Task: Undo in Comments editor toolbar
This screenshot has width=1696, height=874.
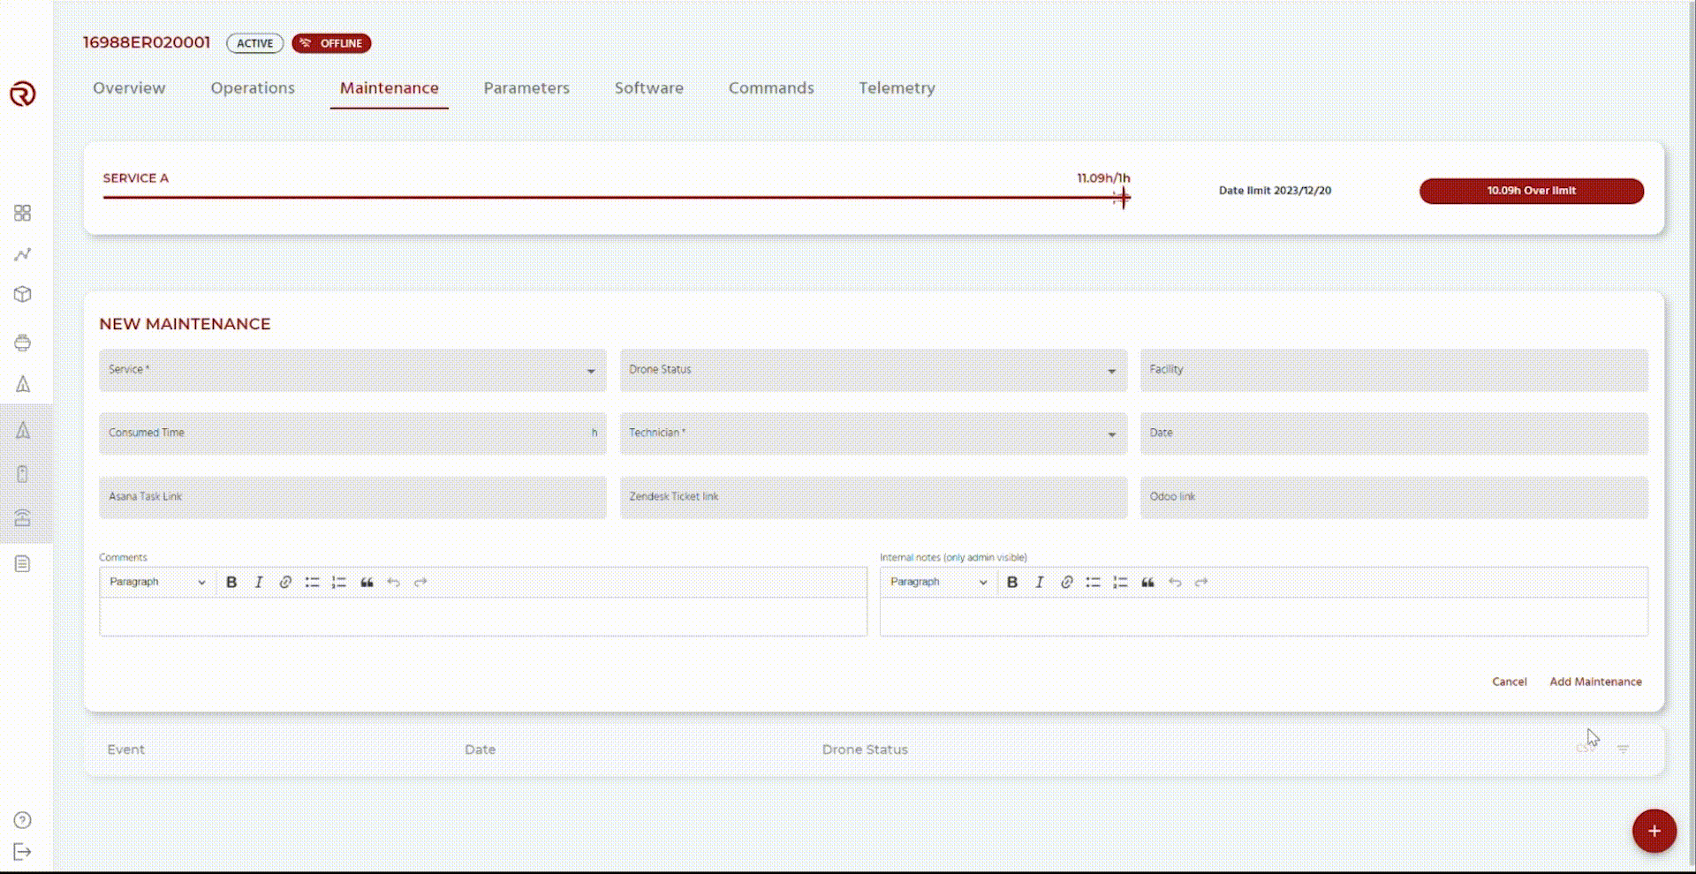Action: [394, 582]
